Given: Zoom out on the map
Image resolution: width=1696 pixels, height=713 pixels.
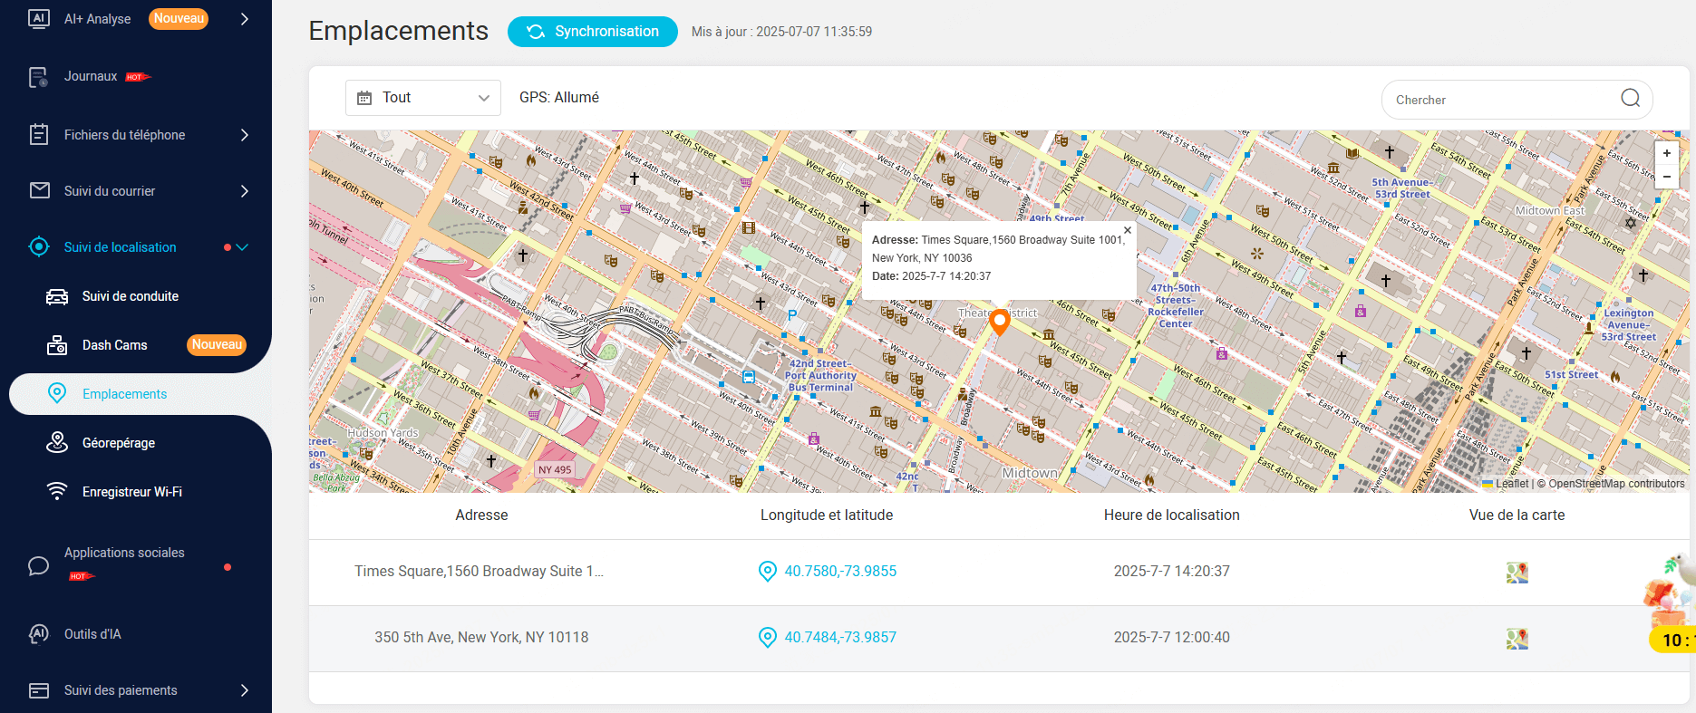Looking at the screenshot, I should 1667,177.
